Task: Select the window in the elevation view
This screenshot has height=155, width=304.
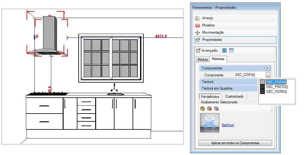Action: point(111,58)
